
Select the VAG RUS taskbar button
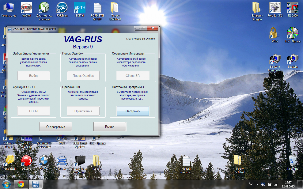tap(36, 184)
